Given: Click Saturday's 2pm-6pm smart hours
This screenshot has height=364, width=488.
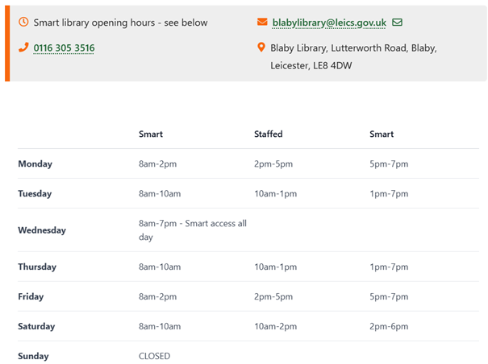Looking at the screenshot, I should 389,326.
